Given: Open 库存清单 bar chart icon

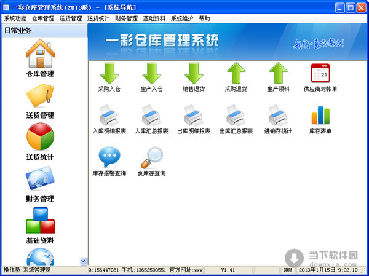Looking at the screenshot, I should [320, 115].
